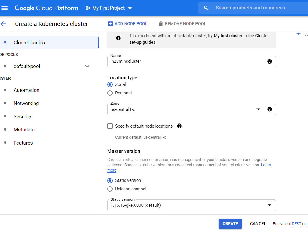
Task: Go to the Networking section
Action: 26,103
